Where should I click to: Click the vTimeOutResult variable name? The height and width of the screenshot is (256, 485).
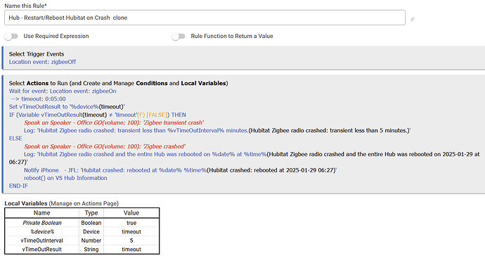(x=42, y=250)
